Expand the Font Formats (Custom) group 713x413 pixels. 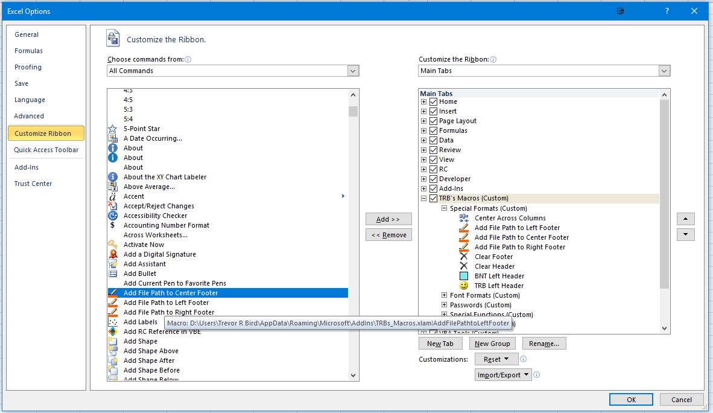pos(444,295)
